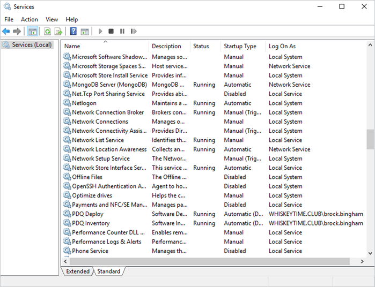Click the Stop Service icon
The height and width of the screenshot is (287, 375).
tap(111, 31)
